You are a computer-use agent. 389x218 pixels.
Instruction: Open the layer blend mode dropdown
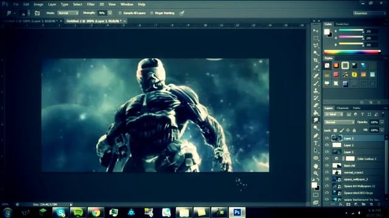point(339,122)
